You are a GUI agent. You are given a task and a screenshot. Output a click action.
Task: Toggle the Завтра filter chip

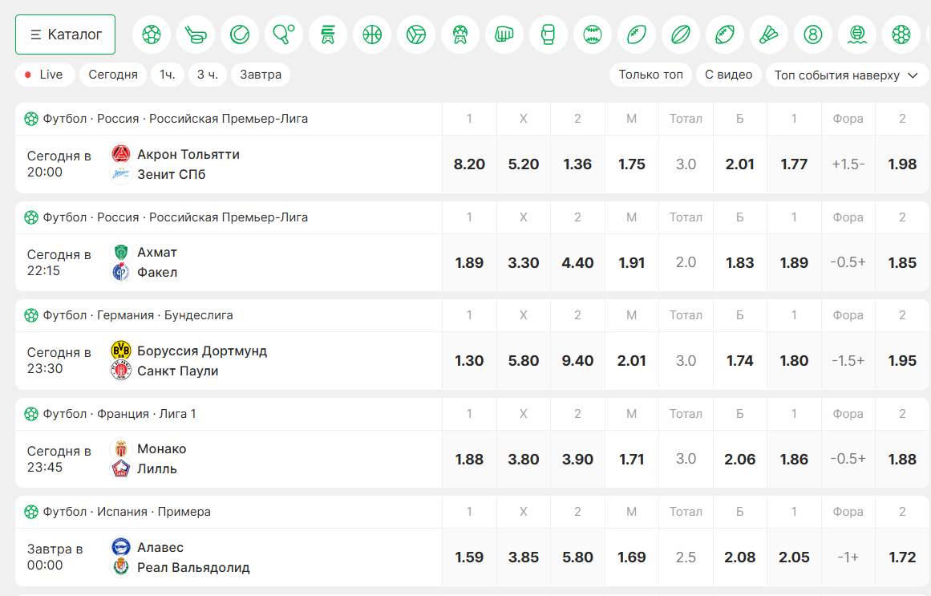[x=261, y=75]
